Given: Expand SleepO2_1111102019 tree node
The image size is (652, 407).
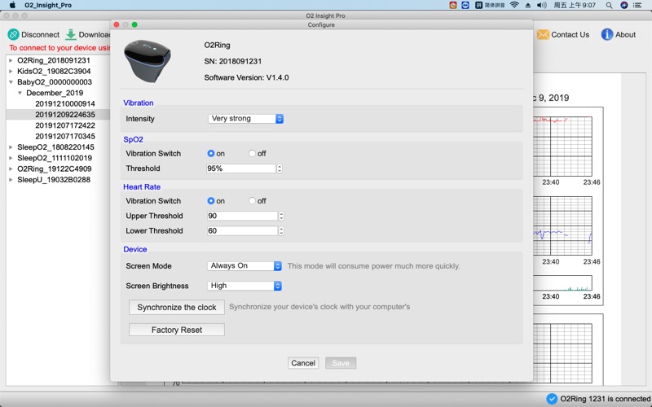Looking at the screenshot, I should [x=11, y=158].
